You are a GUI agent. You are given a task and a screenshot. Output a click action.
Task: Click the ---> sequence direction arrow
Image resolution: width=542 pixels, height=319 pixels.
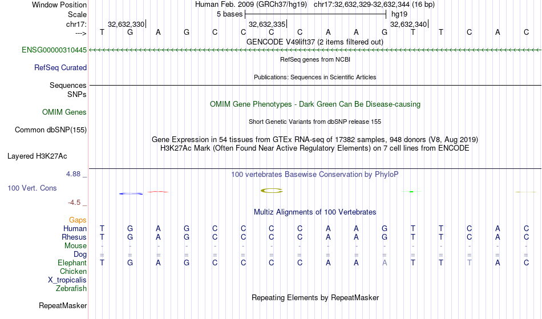(80, 33)
